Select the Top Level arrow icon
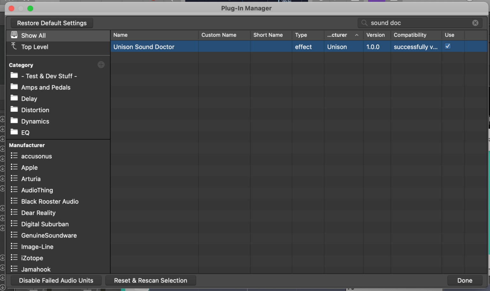This screenshot has width=490, height=291. pyautogui.click(x=14, y=46)
